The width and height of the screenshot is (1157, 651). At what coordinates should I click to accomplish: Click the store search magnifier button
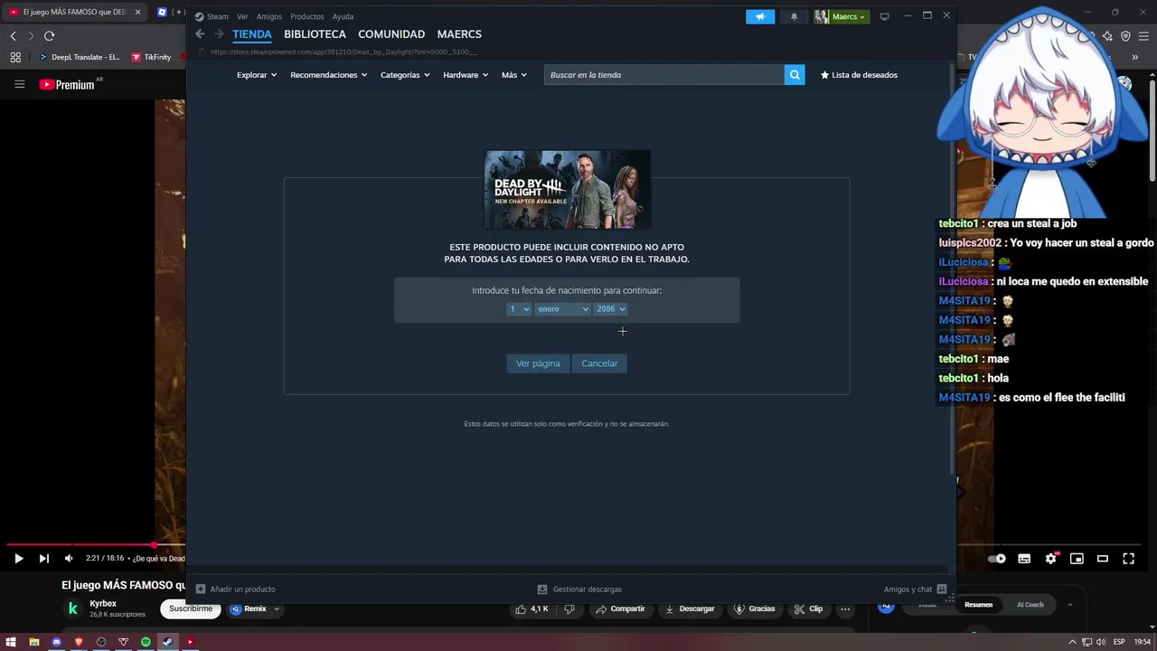click(x=795, y=75)
